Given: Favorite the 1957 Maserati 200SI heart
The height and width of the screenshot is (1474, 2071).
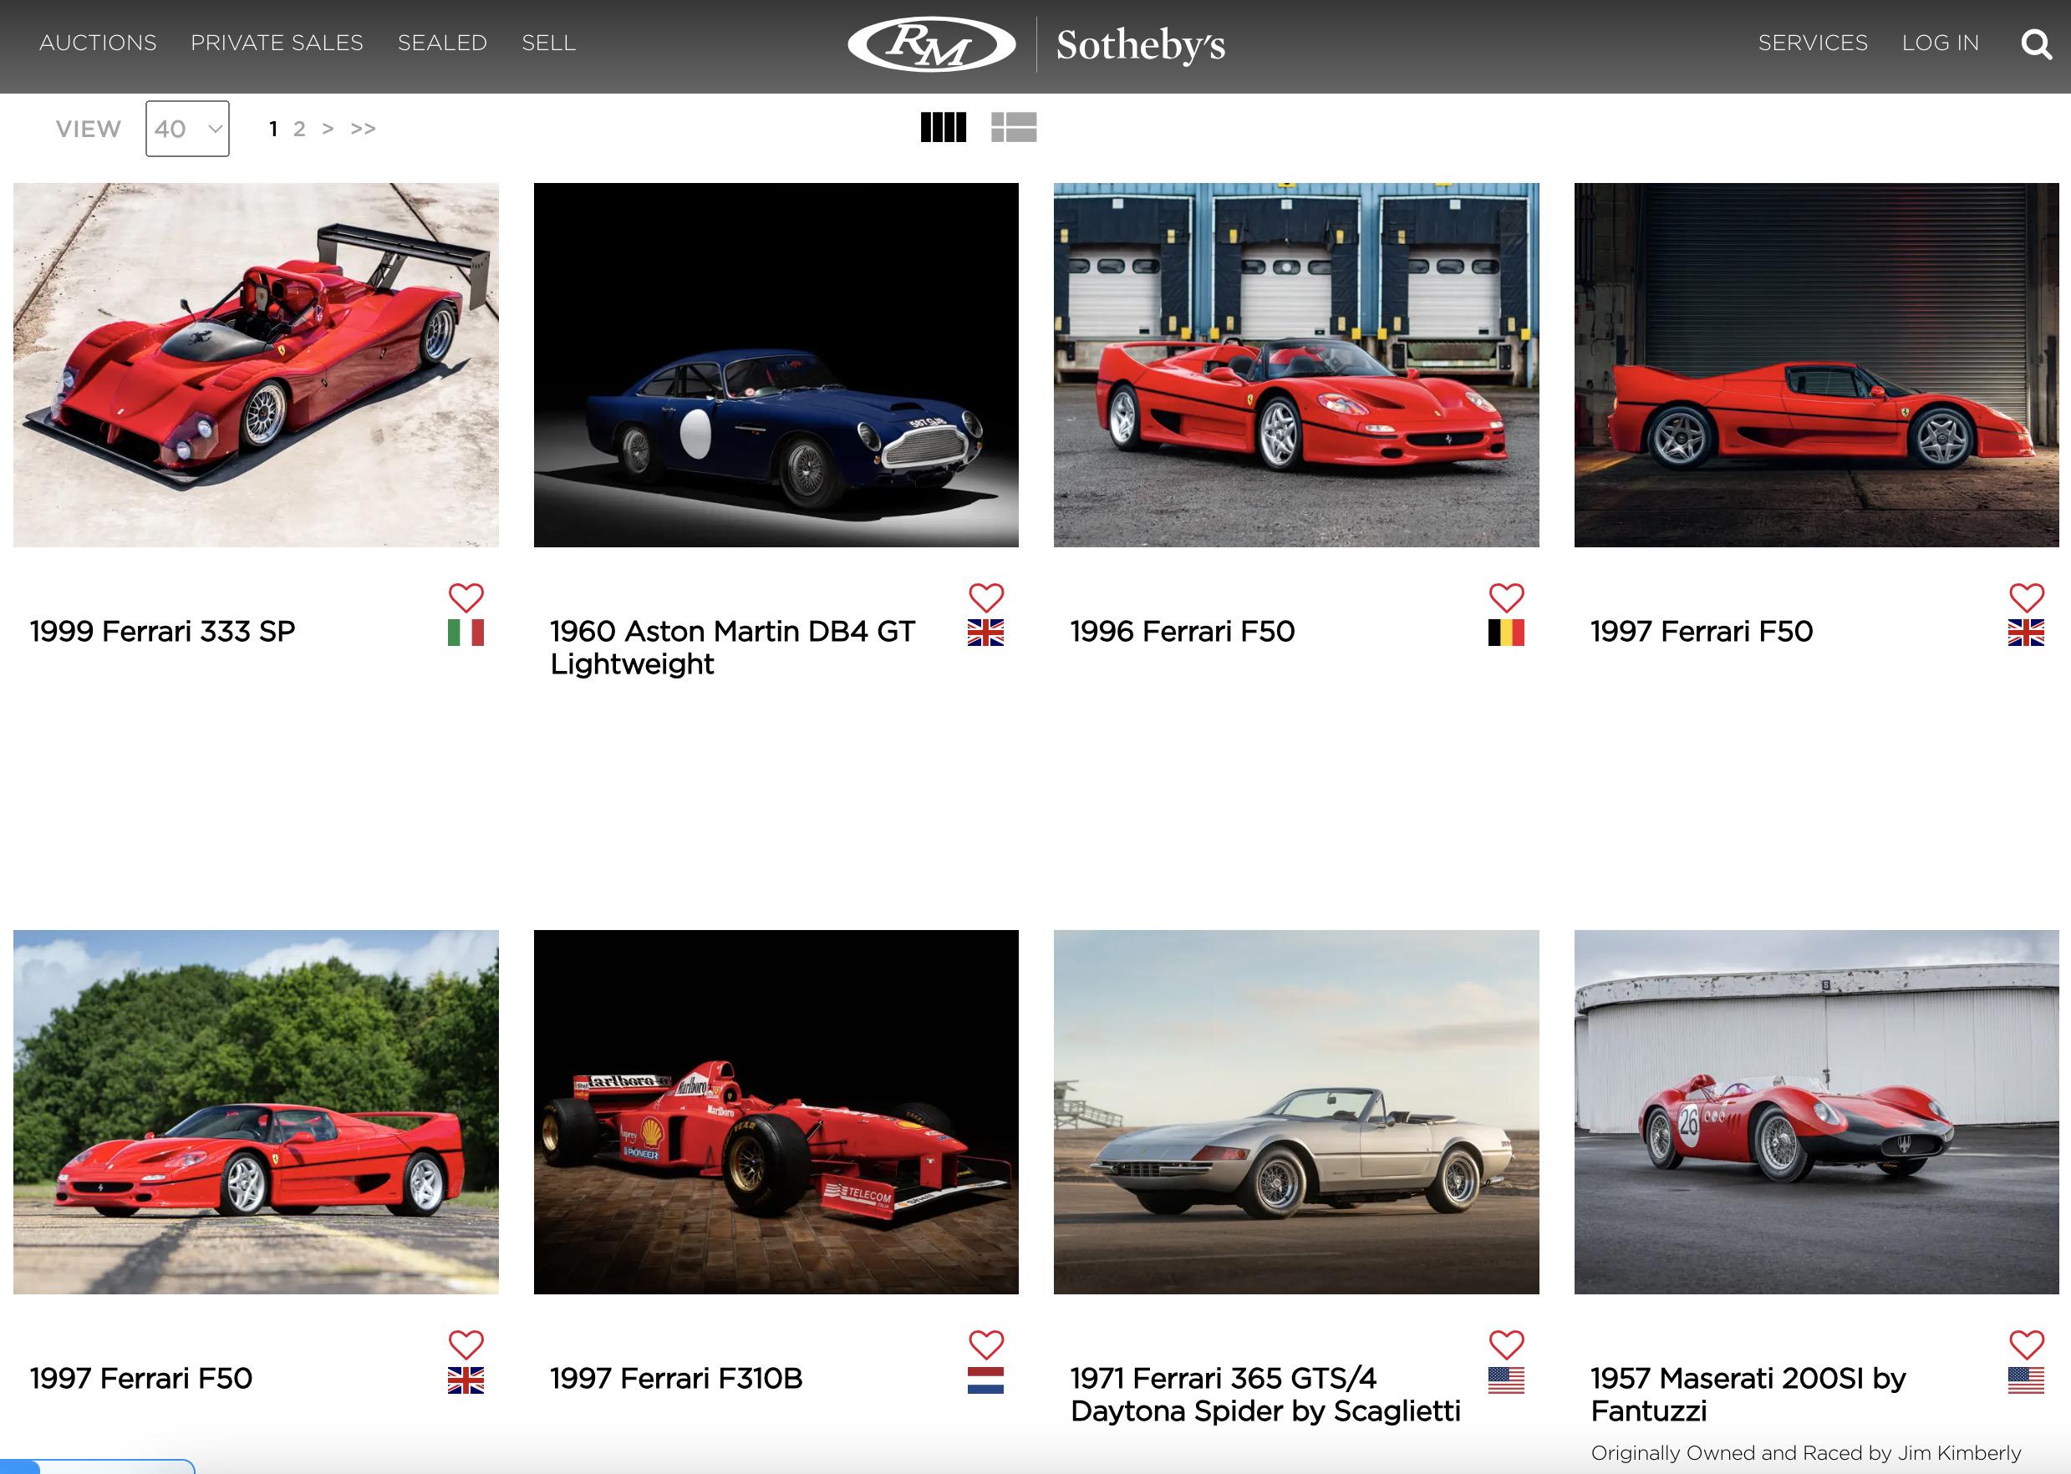Looking at the screenshot, I should pyautogui.click(x=2026, y=1344).
